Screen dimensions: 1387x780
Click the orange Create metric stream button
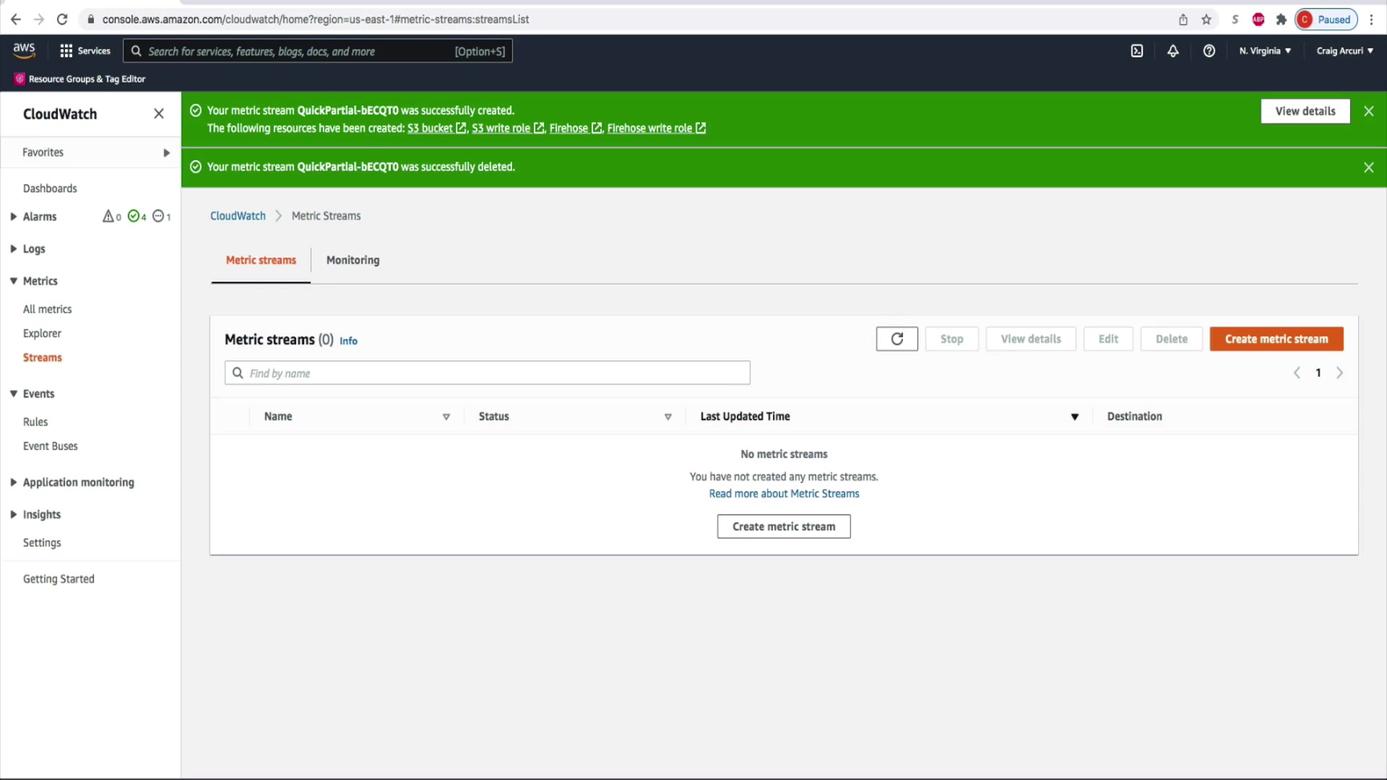pyautogui.click(x=1276, y=339)
